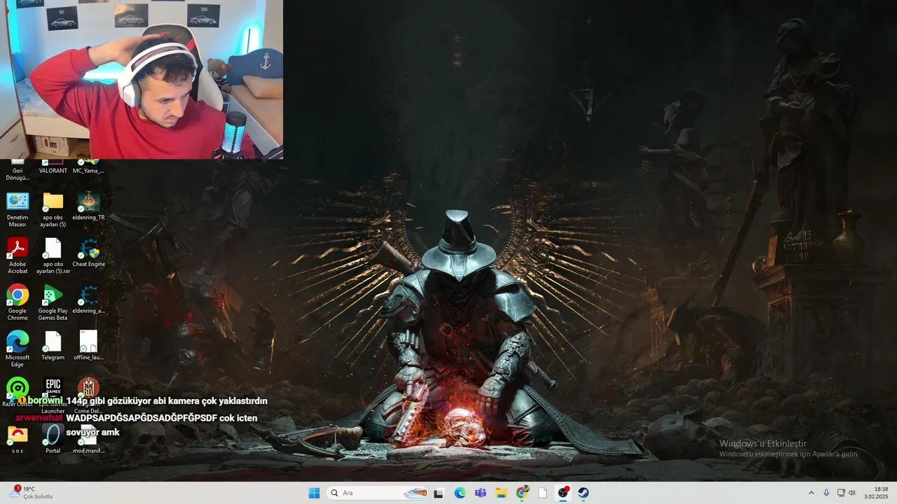Open the s o s folder

18,439
